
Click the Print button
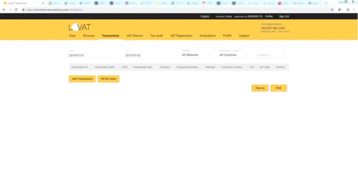pos(278,88)
